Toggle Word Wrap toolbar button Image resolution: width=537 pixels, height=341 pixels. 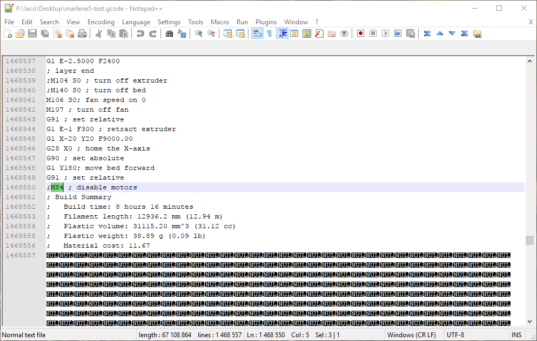257,33
